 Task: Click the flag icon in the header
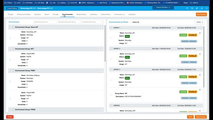click(187, 8)
